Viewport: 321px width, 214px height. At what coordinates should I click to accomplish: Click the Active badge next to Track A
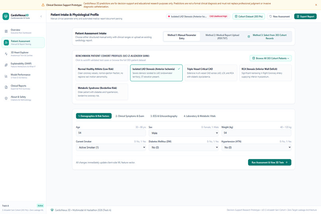click(x=40, y=206)
